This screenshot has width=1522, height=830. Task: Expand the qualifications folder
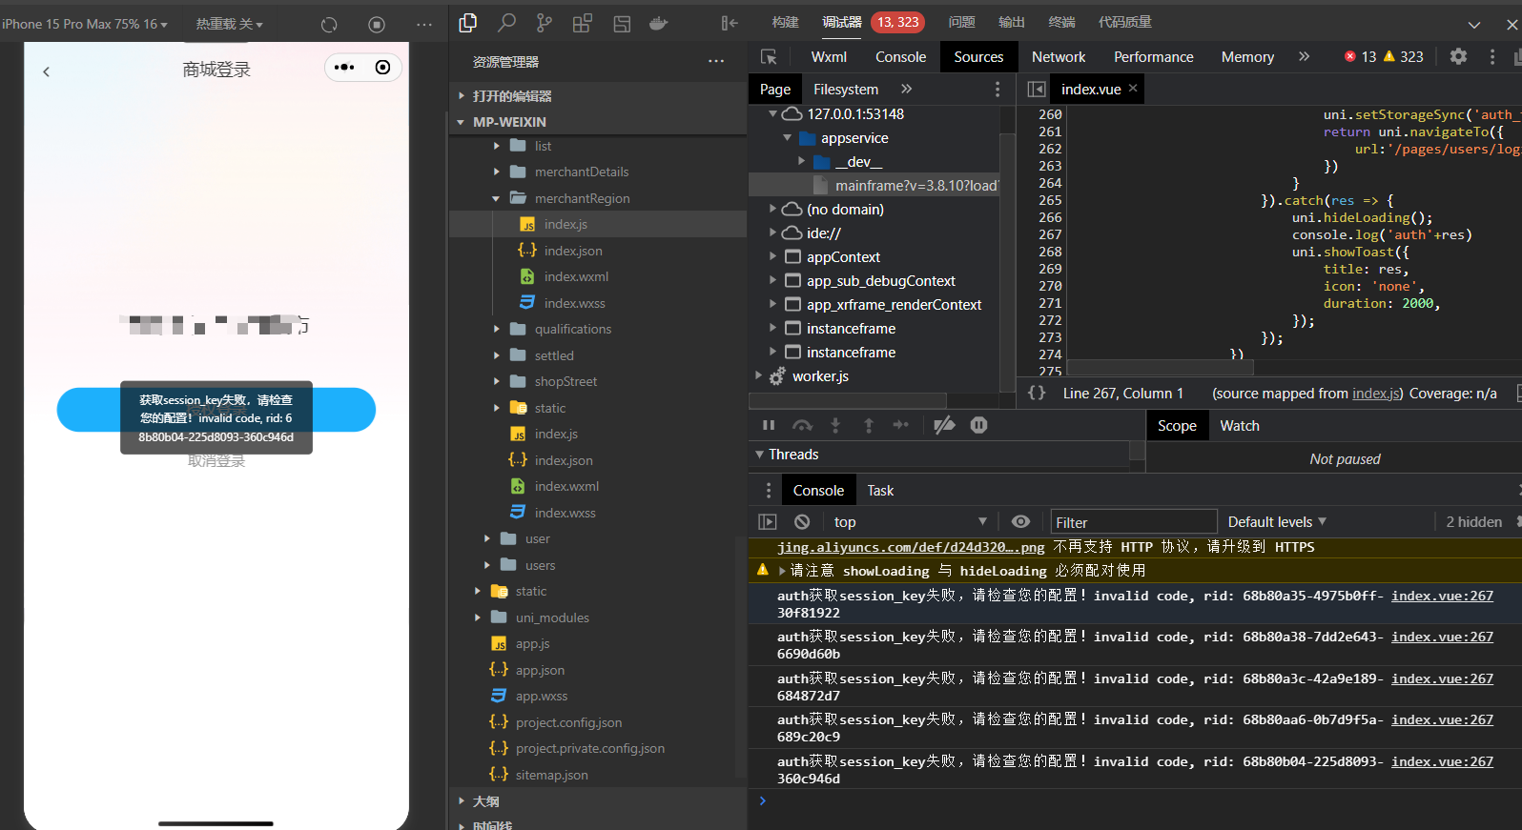(x=497, y=329)
